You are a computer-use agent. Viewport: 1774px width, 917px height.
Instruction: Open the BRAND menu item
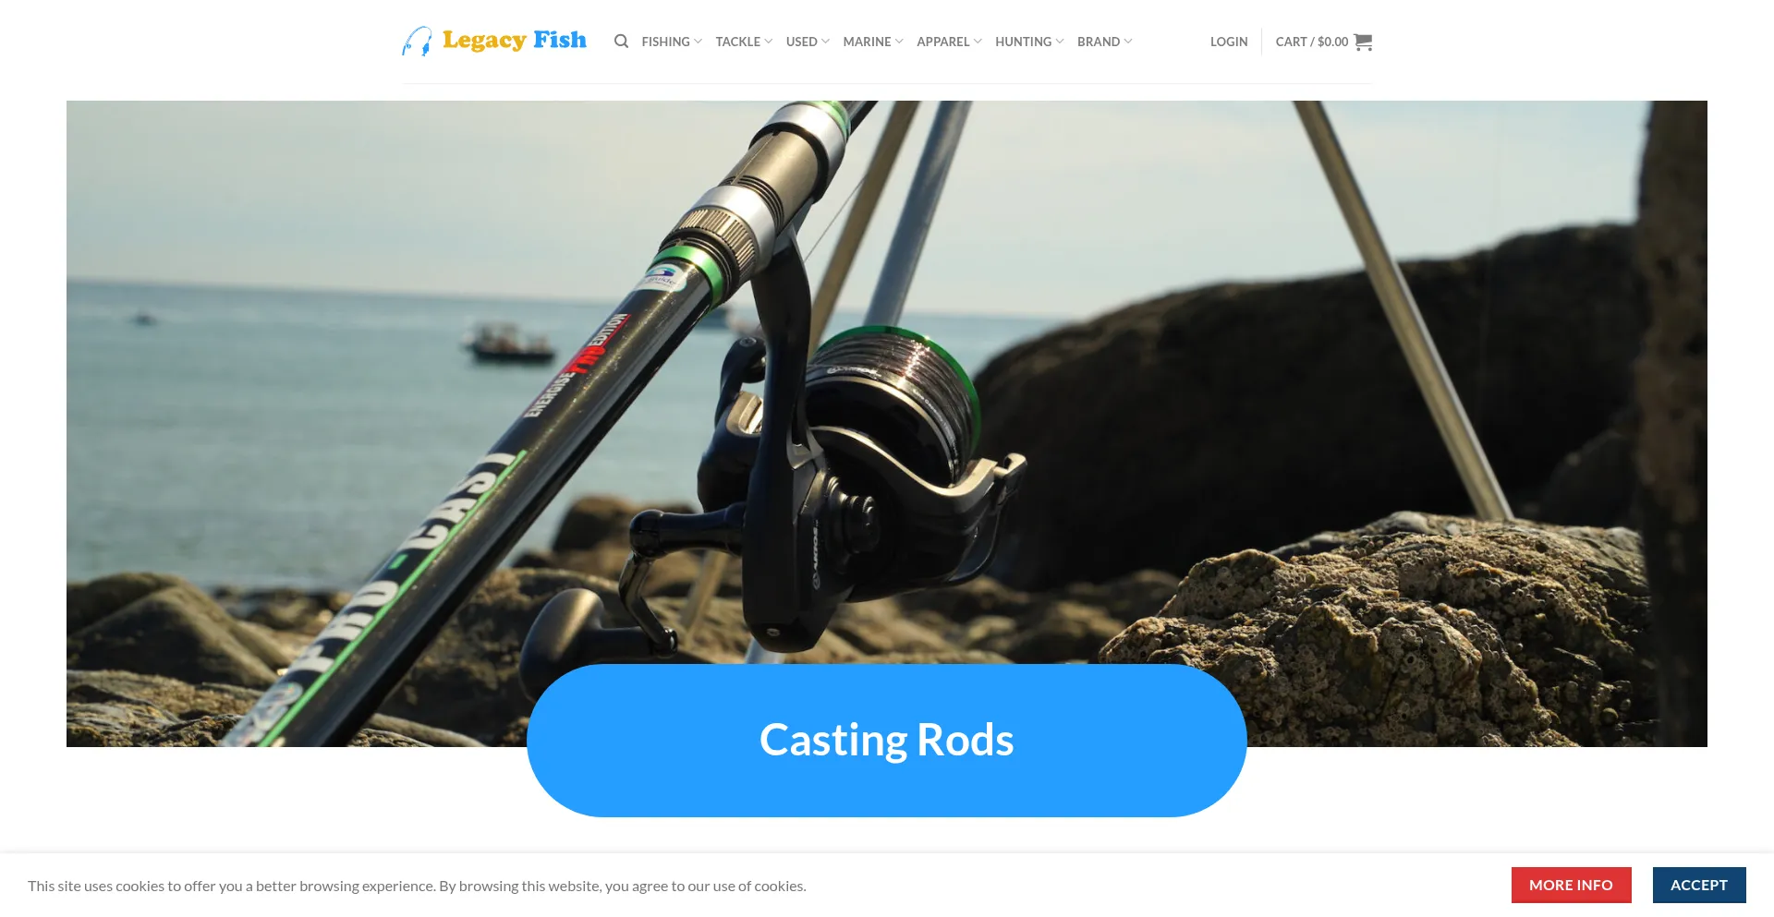point(1098,42)
